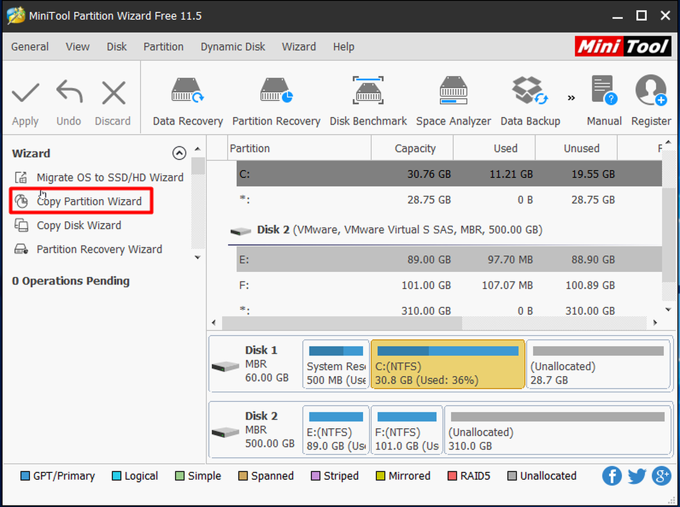Click the Discard X icon
Screen dimensions: 680x507
point(113,92)
